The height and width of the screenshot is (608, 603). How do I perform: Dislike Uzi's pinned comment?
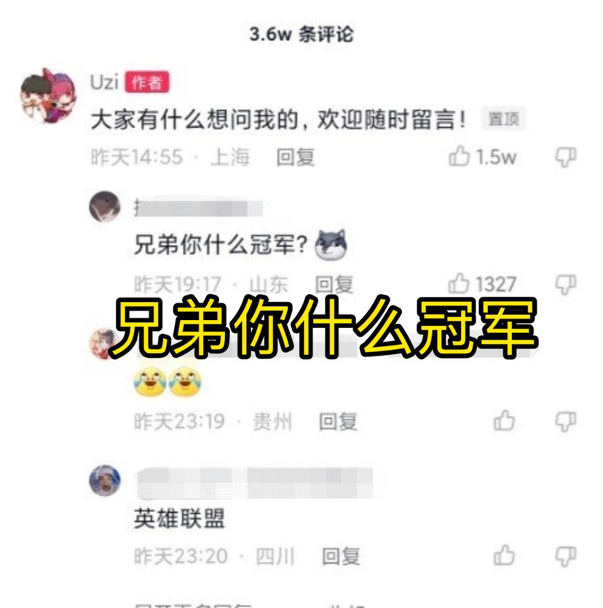coord(566,157)
